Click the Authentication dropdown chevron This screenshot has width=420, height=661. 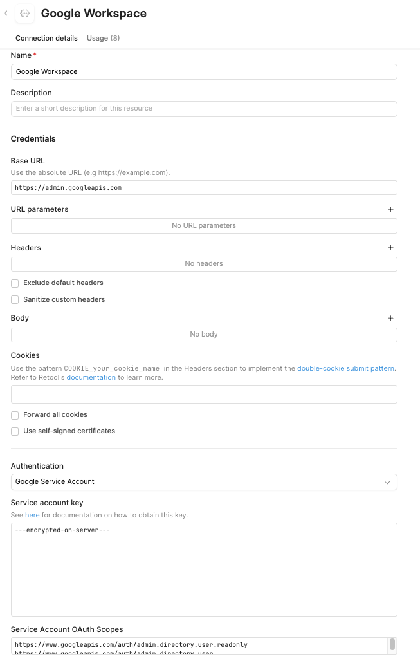pos(387,482)
